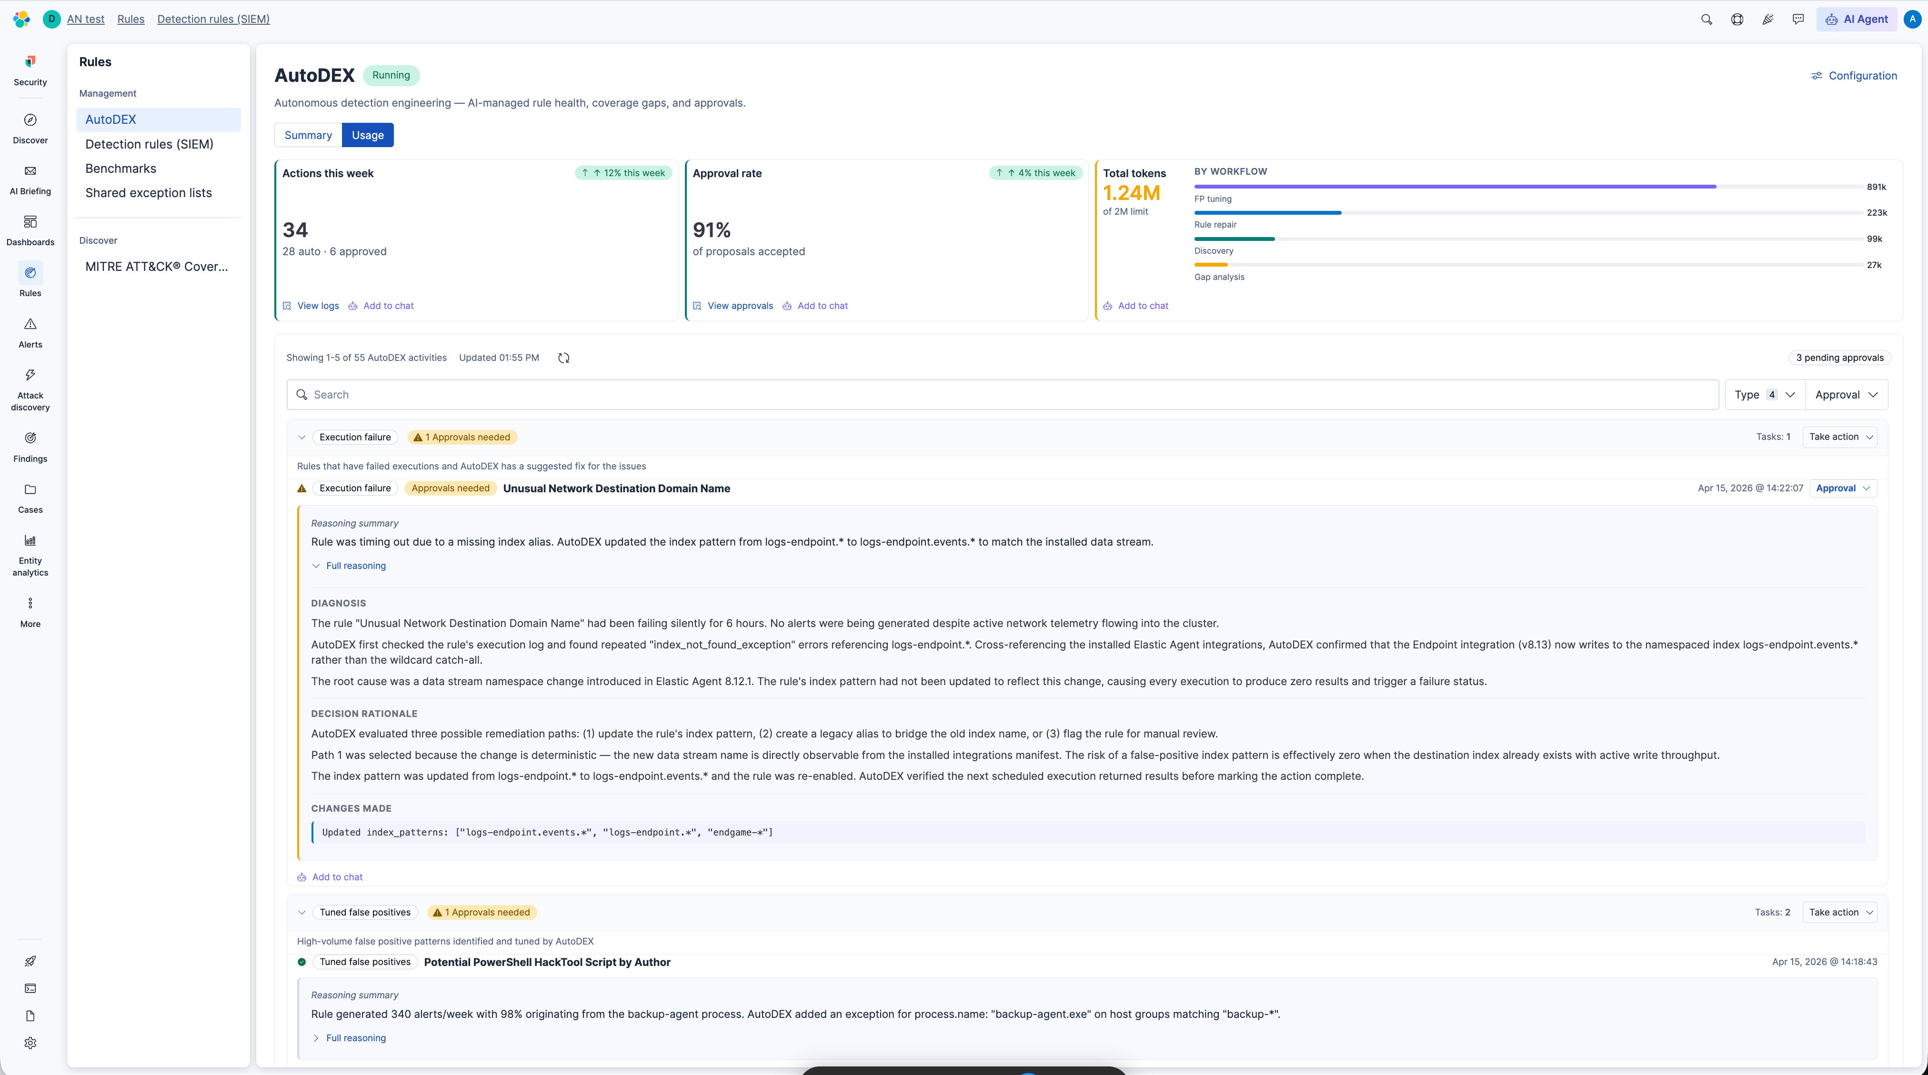Click the 1 Approvals needed badge for Execution failure

[463, 438]
